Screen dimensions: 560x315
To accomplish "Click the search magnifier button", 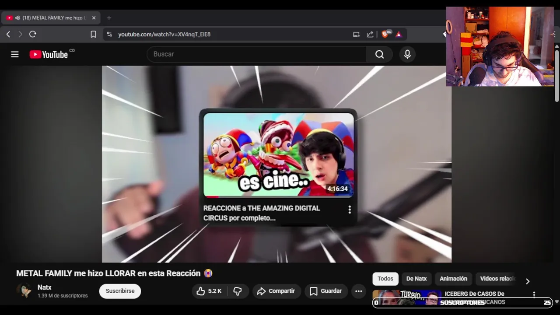I will point(379,54).
